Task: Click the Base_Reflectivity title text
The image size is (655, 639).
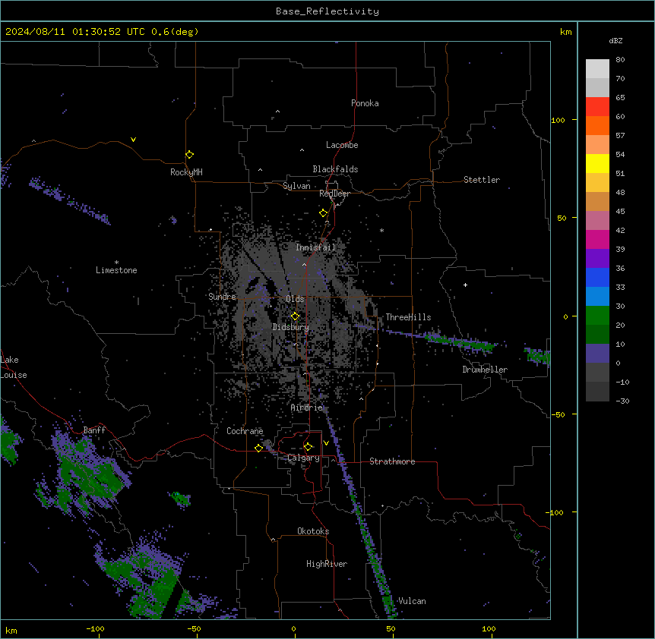Action: click(327, 11)
